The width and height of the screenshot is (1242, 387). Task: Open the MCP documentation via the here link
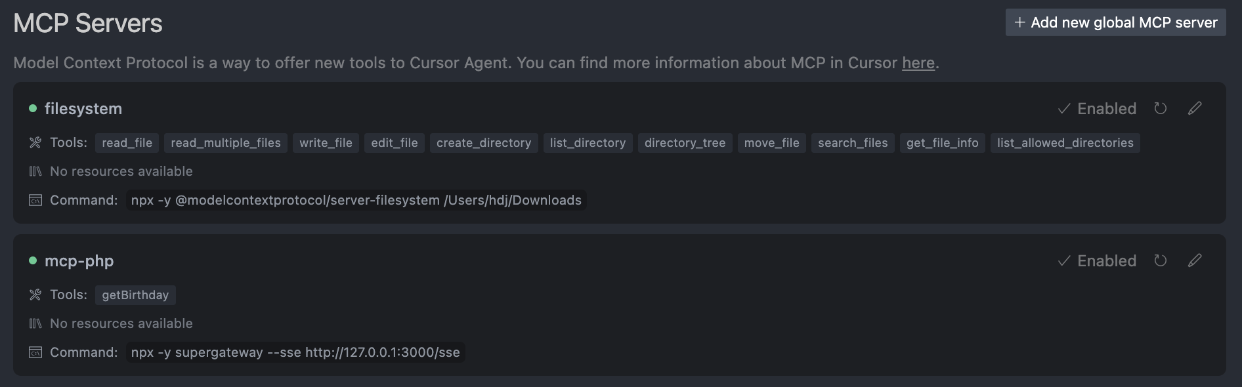point(918,63)
